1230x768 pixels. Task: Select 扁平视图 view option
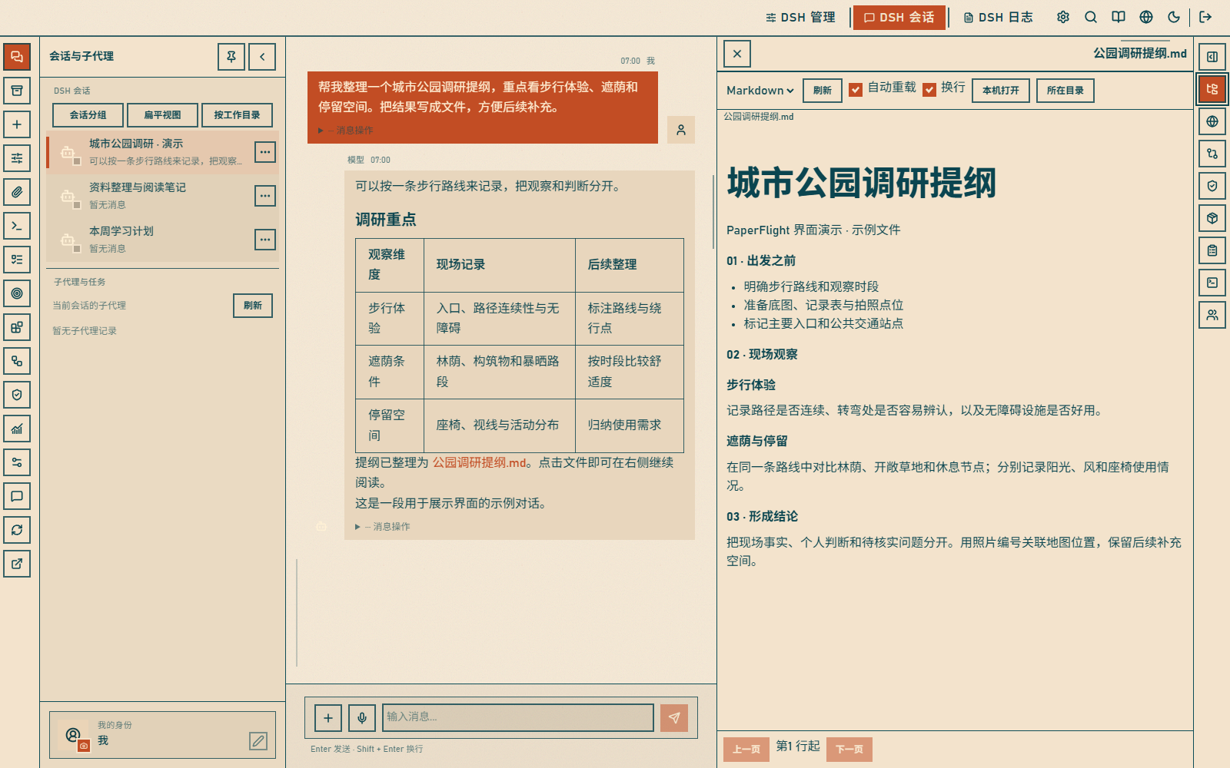[162, 115]
